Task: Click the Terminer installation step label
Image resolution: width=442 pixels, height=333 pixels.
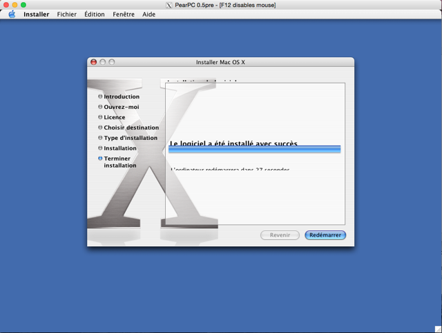Action: (120, 162)
